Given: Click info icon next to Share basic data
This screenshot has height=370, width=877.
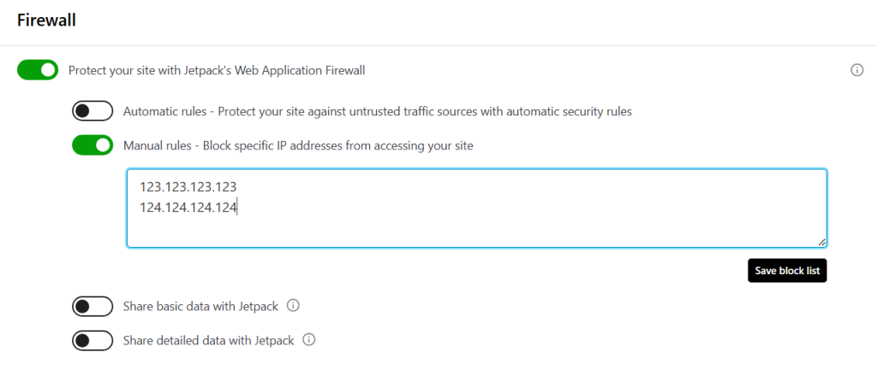Looking at the screenshot, I should tap(293, 306).
